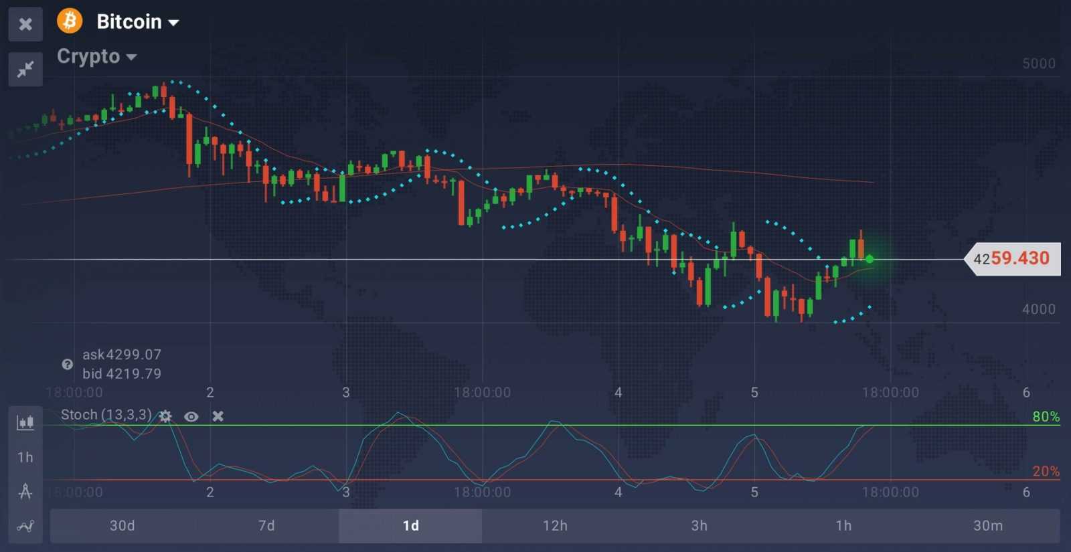Open Stochastic indicator settings gear
This screenshot has height=552, width=1071.
(x=165, y=416)
